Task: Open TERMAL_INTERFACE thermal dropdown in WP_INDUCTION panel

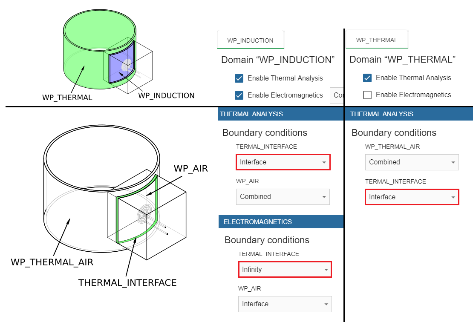Action: pos(283,162)
